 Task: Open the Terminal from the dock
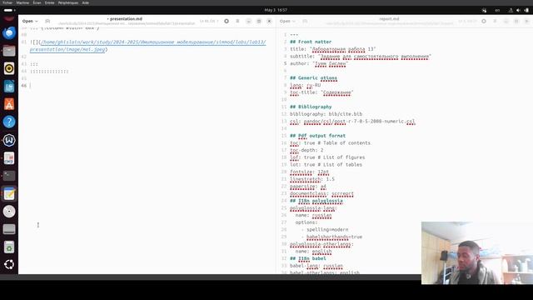[x=9, y=176]
